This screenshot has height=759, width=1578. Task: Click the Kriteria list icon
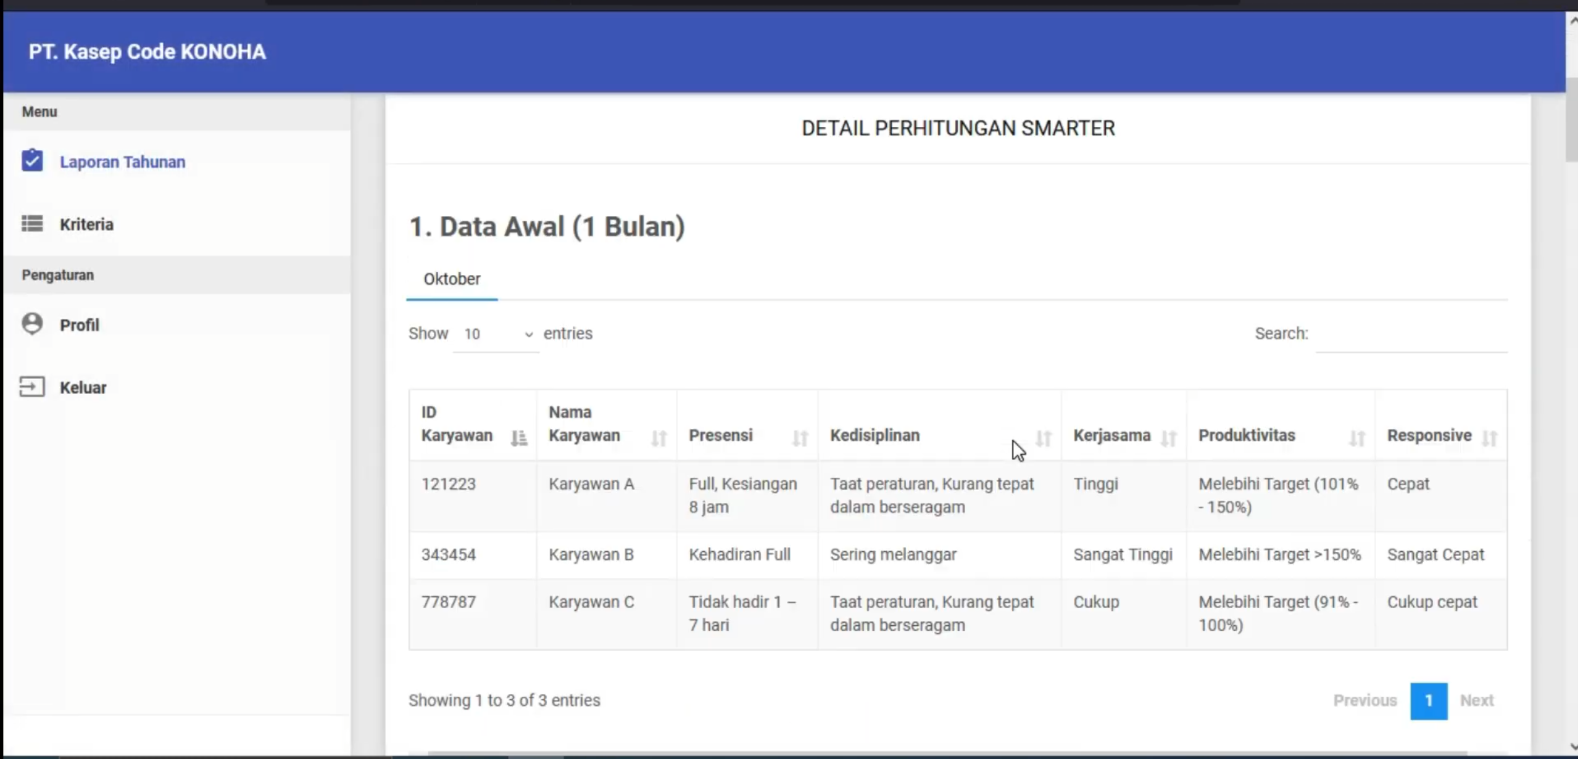tap(32, 223)
